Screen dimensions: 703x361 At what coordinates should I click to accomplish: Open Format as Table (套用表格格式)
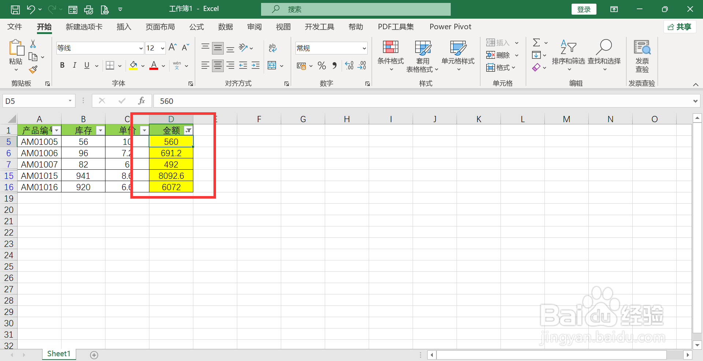tap(423, 56)
